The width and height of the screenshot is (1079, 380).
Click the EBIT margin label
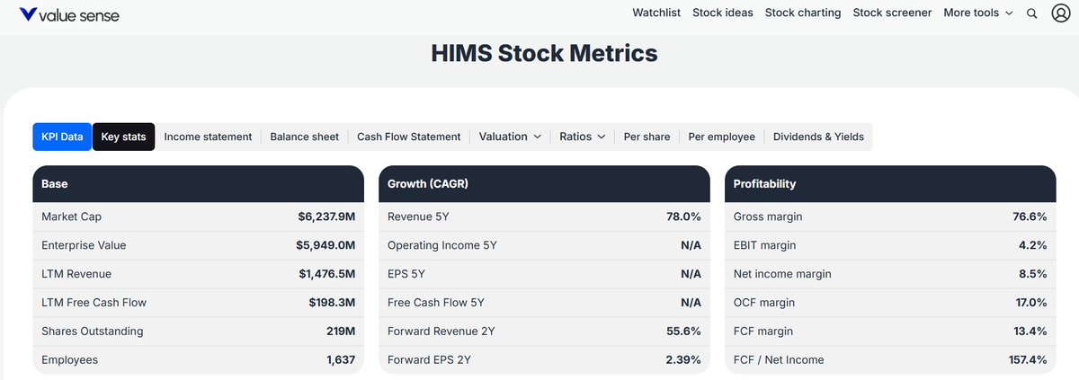765,245
